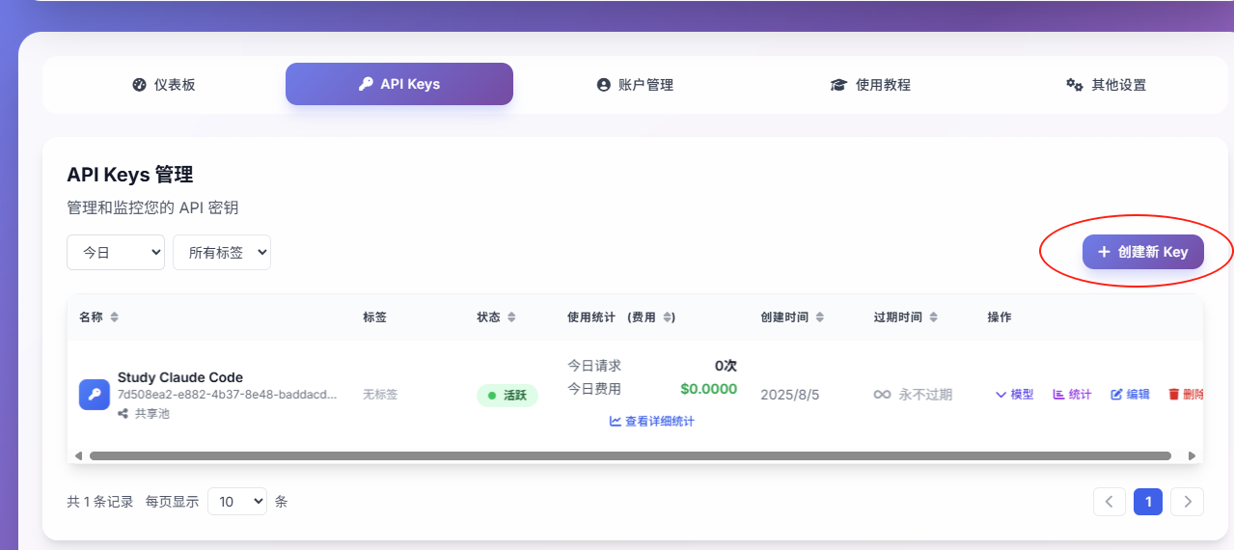Click the blue key icon beside Study Claude Code
This screenshot has width=1234, height=550.
coord(94,395)
